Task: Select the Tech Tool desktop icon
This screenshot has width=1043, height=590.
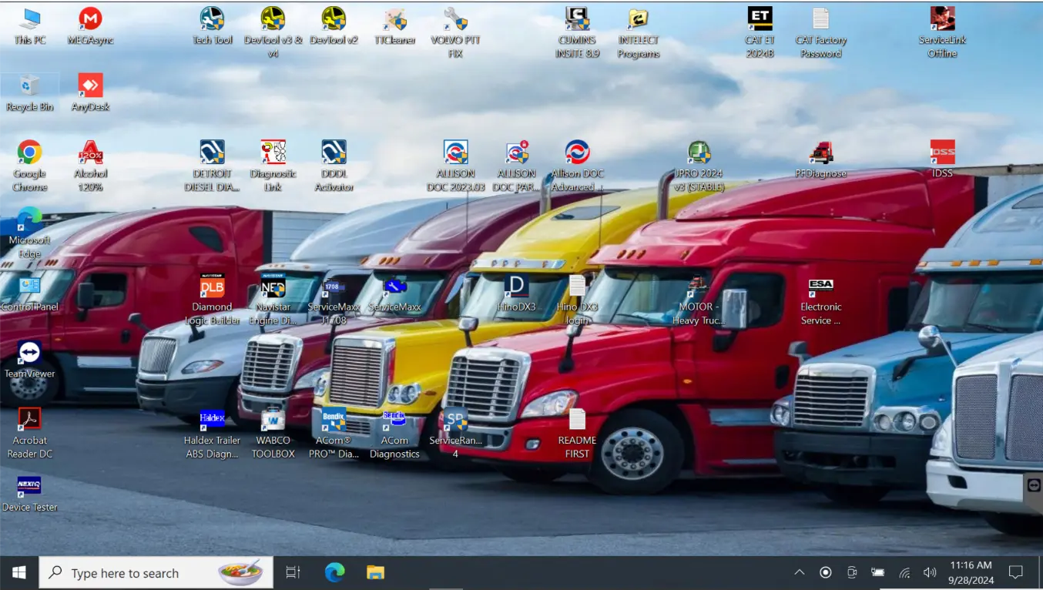Action: coord(212,19)
